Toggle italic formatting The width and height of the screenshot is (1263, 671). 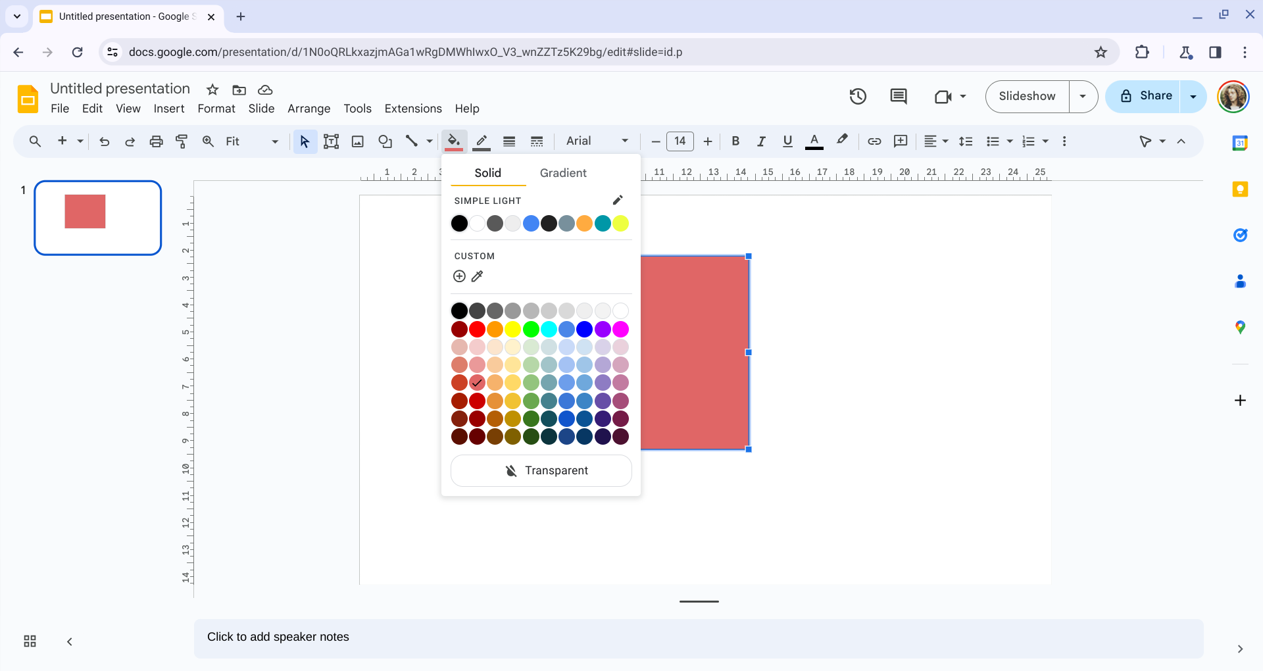761,141
